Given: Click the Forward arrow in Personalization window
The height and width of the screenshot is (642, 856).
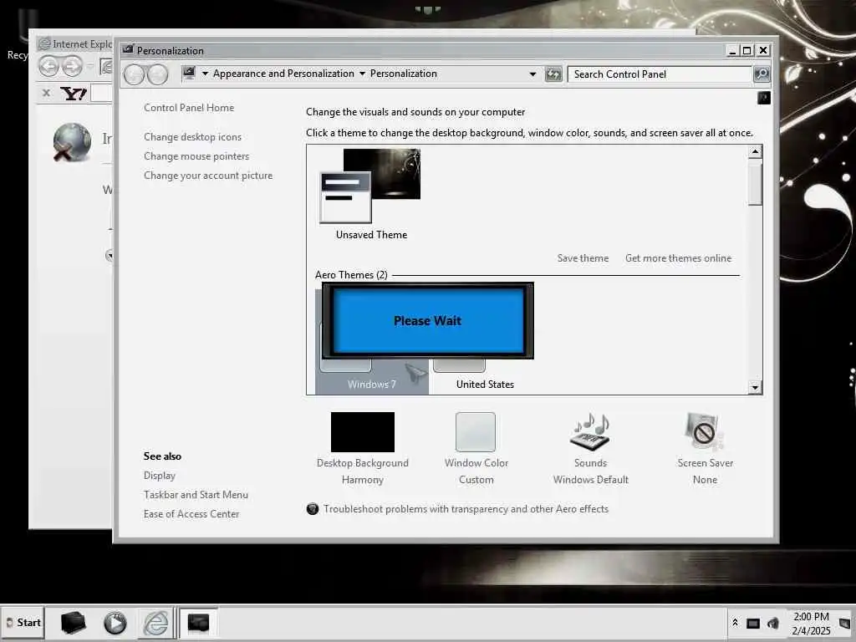Looking at the screenshot, I should pos(158,74).
